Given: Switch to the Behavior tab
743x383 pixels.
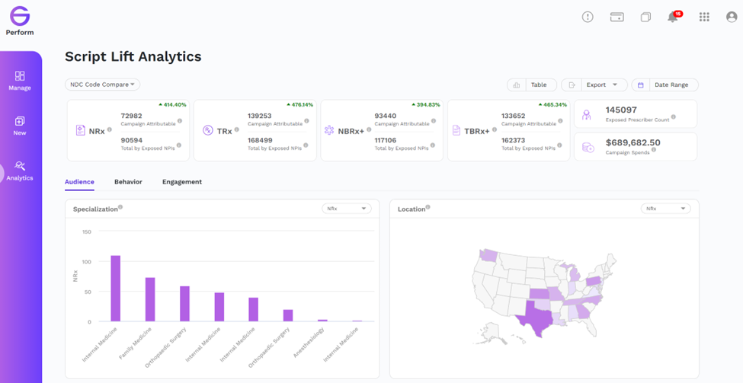Looking at the screenshot, I should (128, 182).
